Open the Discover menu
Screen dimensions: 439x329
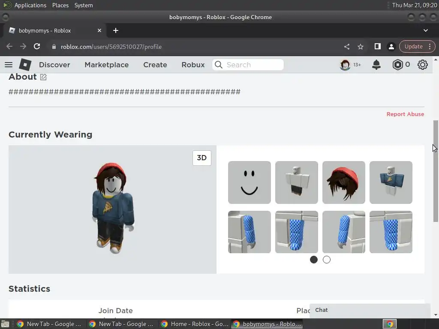54,65
